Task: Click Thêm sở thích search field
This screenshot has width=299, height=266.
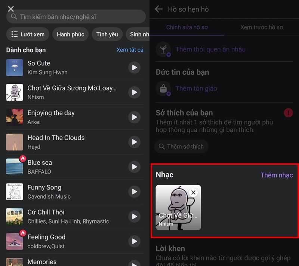Action: (x=181, y=146)
